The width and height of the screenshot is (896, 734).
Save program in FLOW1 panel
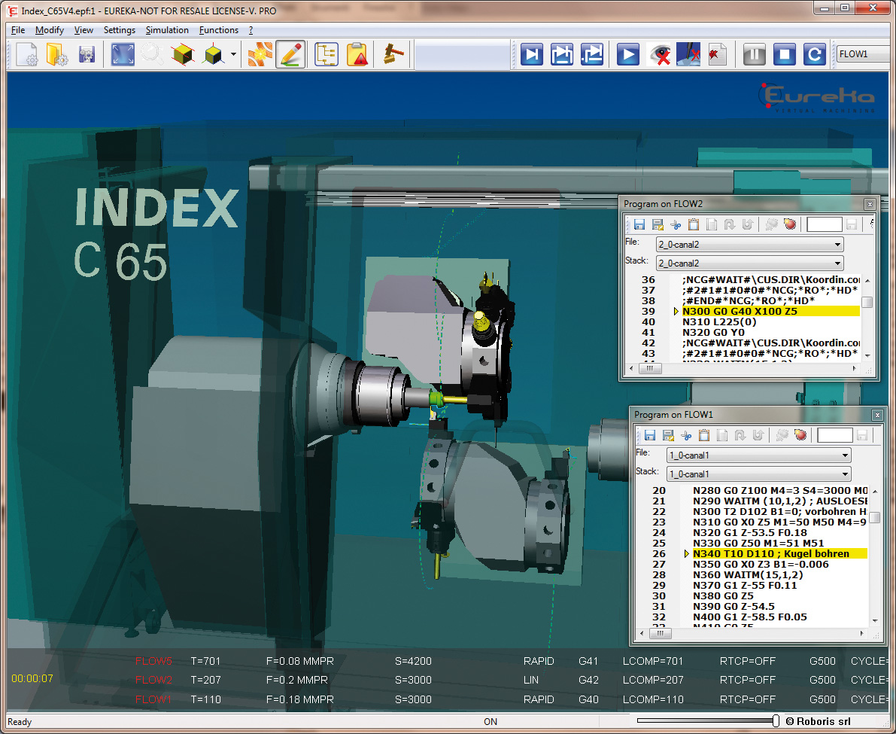[650, 436]
